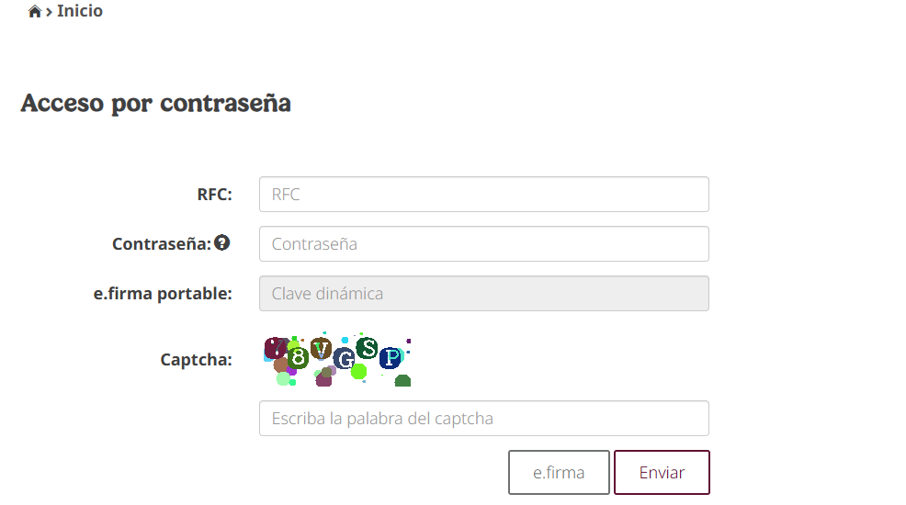Click the disabled Clave dinámica field
906x505 pixels.
coord(483,294)
